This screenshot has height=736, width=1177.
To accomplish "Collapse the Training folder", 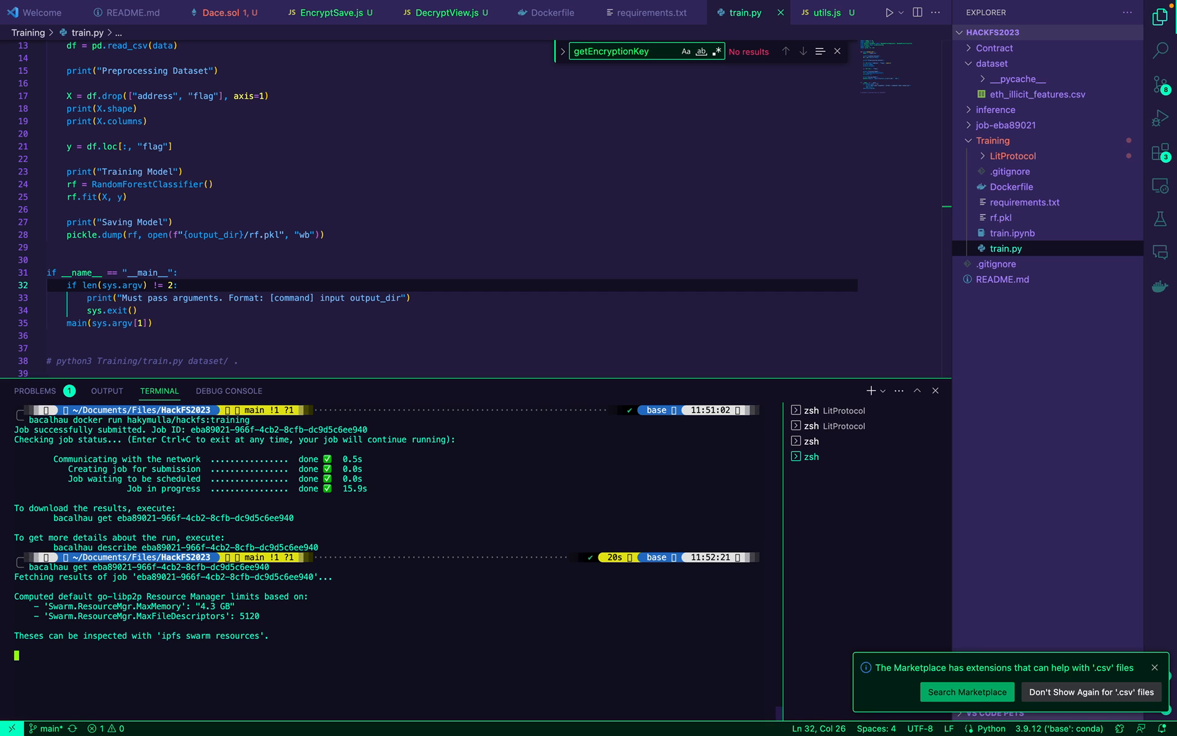I will tap(969, 140).
